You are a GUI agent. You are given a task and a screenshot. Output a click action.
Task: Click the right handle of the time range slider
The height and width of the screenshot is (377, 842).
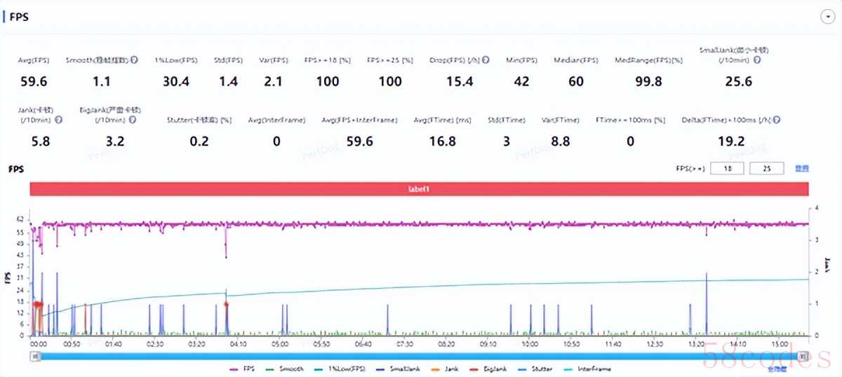(804, 356)
